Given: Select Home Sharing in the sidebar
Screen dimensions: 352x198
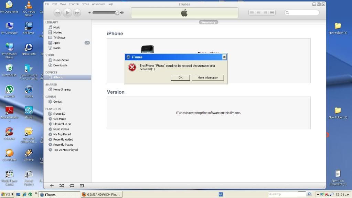Looking at the screenshot, I should click(x=62, y=90).
